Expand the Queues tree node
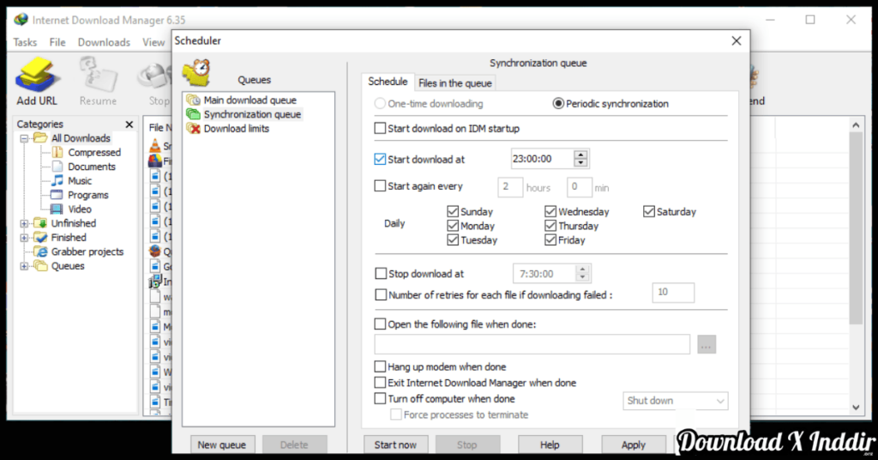 click(24, 266)
